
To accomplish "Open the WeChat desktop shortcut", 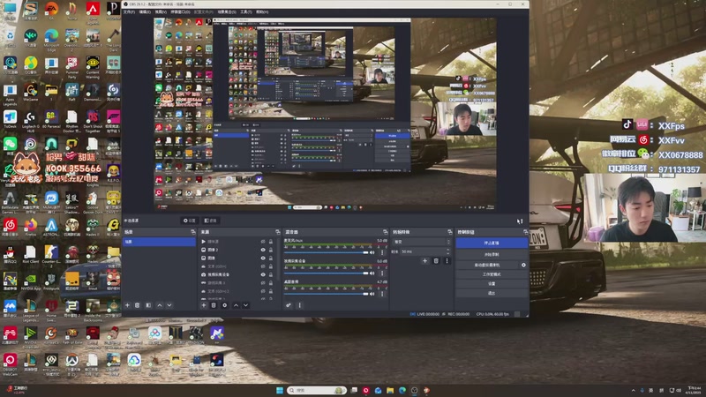I will point(10,145).
